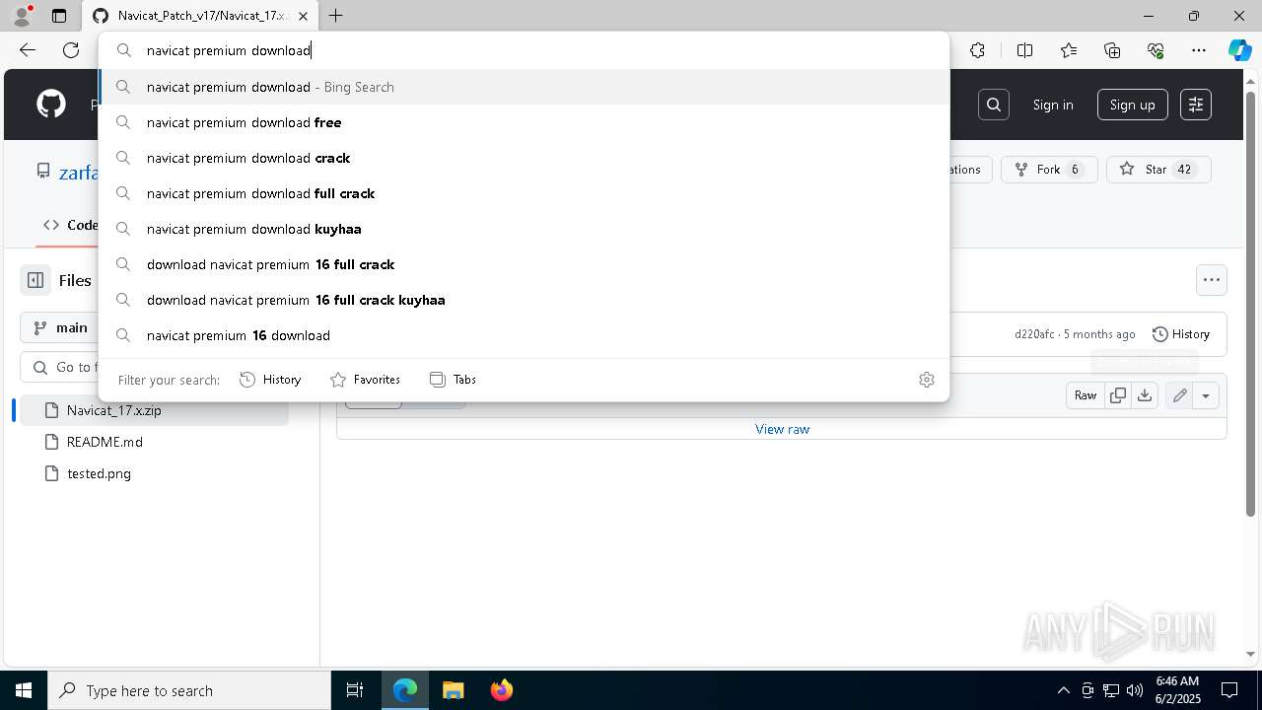Select Navicat_17.x.zip in file tree
Image resolution: width=1262 pixels, height=710 pixels.
[x=154, y=410]
